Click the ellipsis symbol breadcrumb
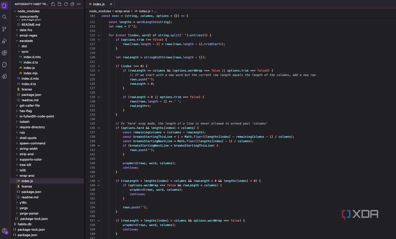This screenshot has height=239, width=396. coord(155,11)
